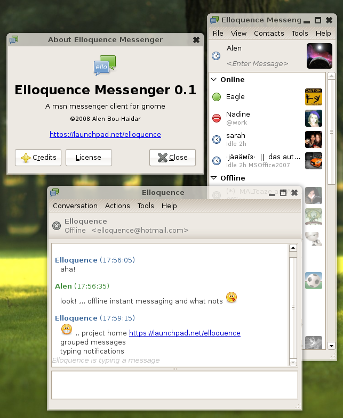Open the Conversation menu
The image size is (343, 418).
(75, 206)
